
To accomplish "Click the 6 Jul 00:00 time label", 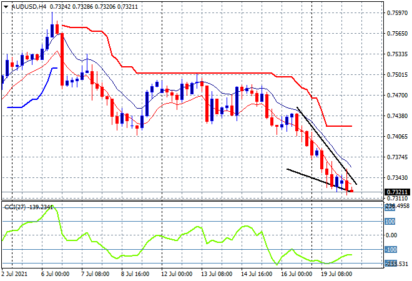I will (55, 274).
